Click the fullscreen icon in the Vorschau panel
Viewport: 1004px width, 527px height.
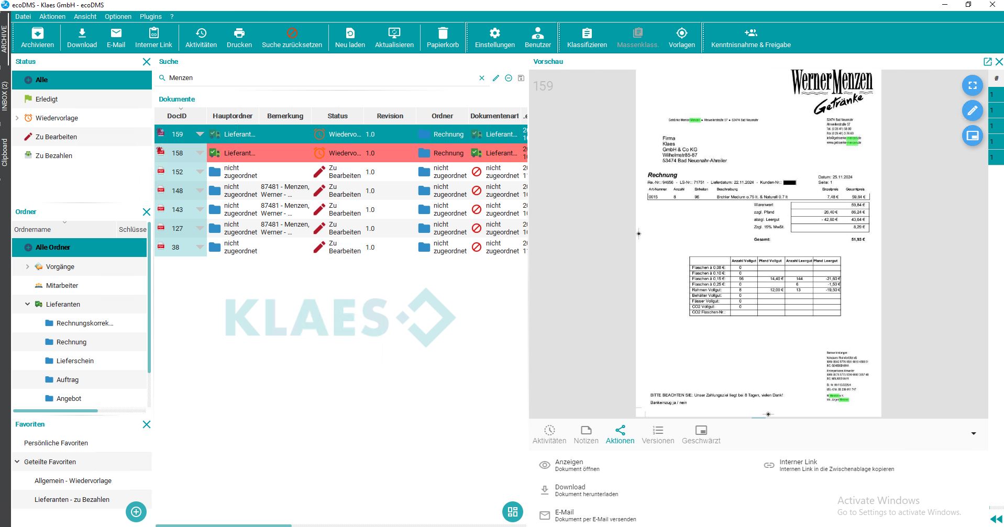(972, 85)
